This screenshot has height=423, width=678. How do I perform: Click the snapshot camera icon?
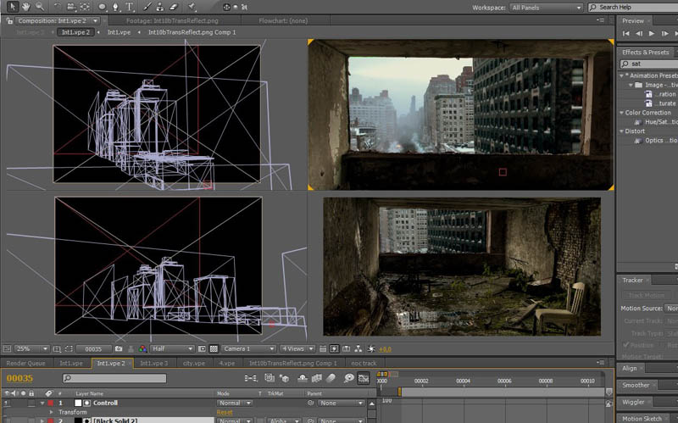(119, 348)
